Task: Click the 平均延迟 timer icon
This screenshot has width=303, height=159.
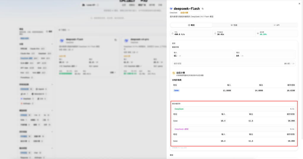Action: click(215, 34)
